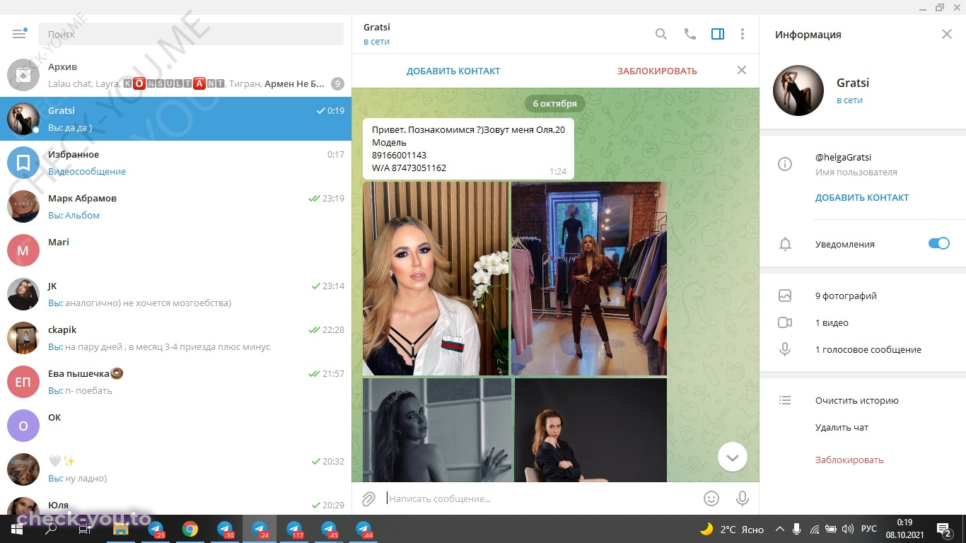Open the weather widget showing 2°C Ясно

(x=732, y=529)
